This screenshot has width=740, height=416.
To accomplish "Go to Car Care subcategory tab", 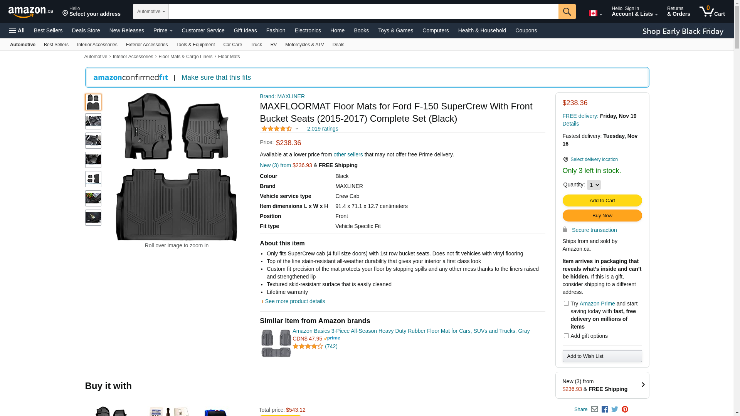I will coord(232,45).
